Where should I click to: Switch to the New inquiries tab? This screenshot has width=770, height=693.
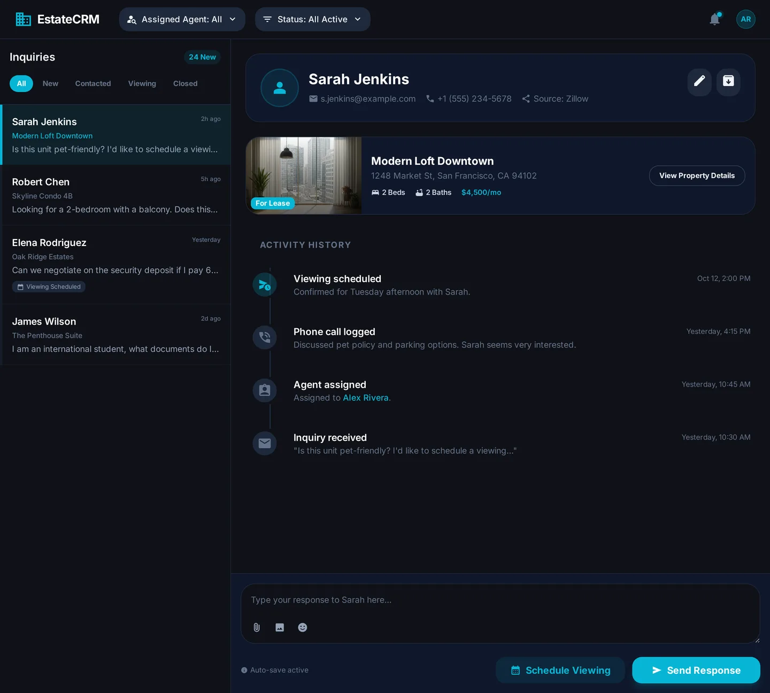[50, 83]
